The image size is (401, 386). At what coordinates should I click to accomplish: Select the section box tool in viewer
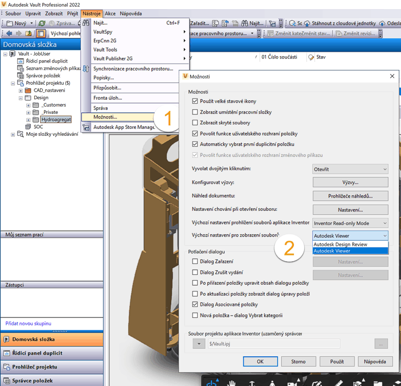click(x=357, y=383)
